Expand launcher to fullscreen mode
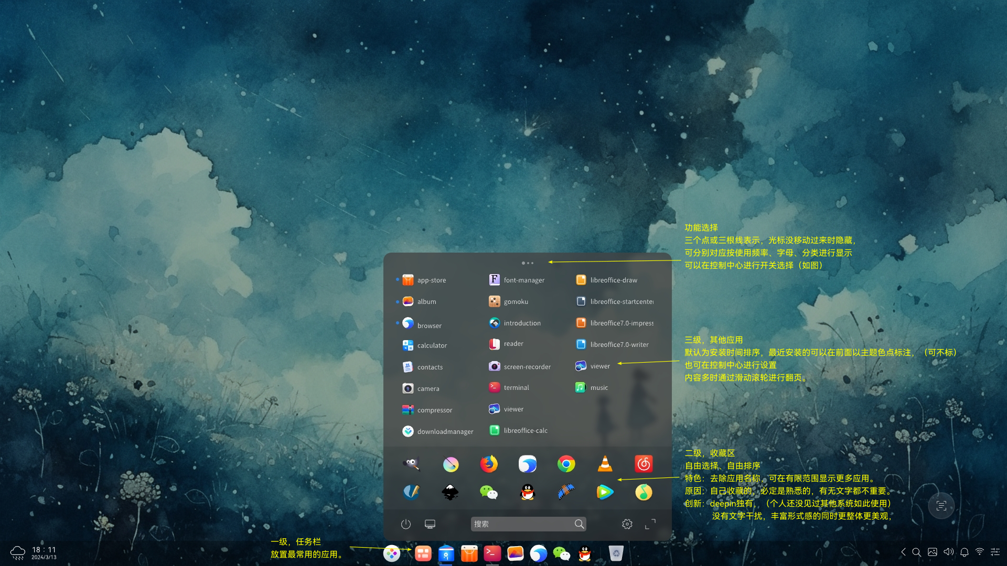Image resolution: width=1007 pixels, height=566 pixels. click(x=650, y=524)
